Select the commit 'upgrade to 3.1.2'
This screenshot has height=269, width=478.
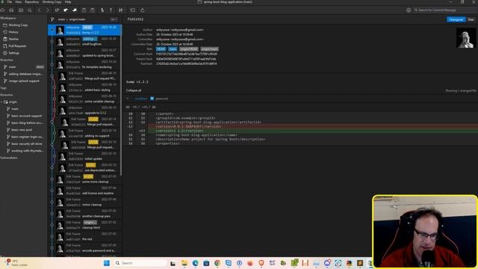(x=84, y=111)
